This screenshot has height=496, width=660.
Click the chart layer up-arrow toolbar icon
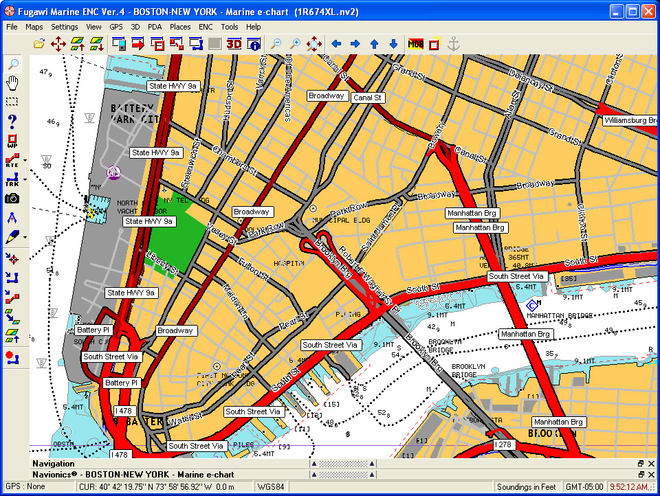pos(78,44)
